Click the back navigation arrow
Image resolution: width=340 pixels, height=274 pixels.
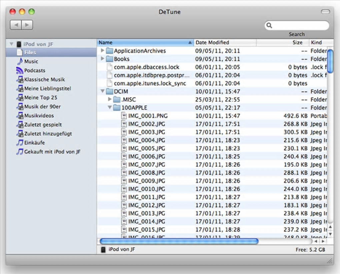[16, 25]
